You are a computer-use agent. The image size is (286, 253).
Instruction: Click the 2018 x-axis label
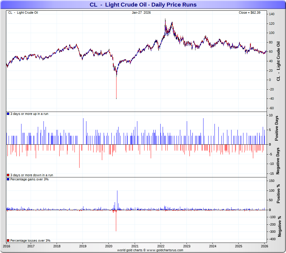click(x=57, y=246)
